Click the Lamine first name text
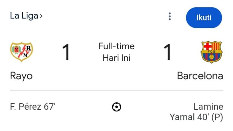233x131 pixels. [208, 107]
